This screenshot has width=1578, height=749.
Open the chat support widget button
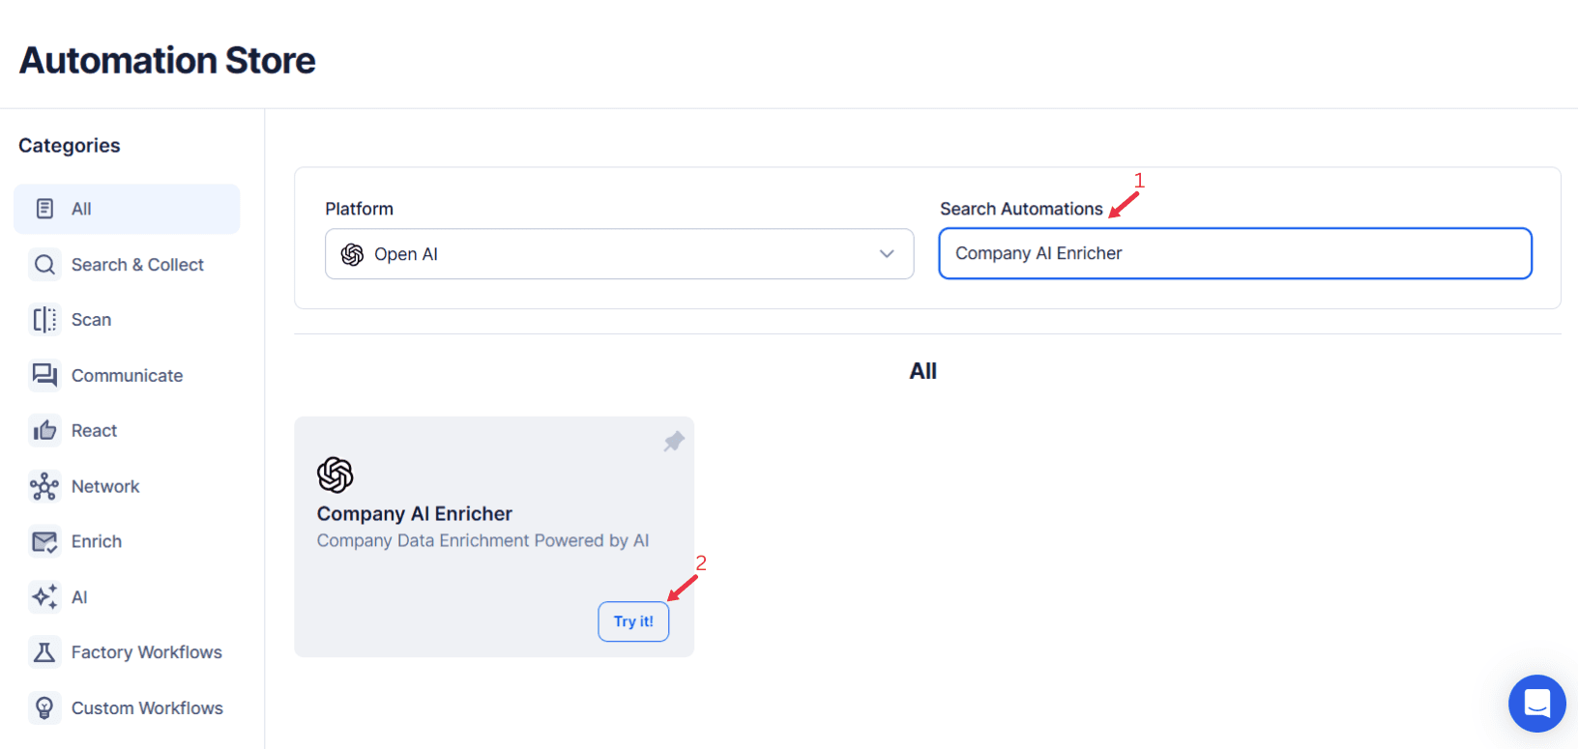pyautogui.click(x=1536, y=703)
